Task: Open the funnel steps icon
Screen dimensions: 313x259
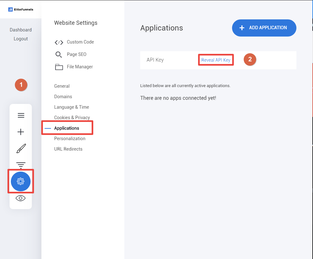Action: [21, 165]
